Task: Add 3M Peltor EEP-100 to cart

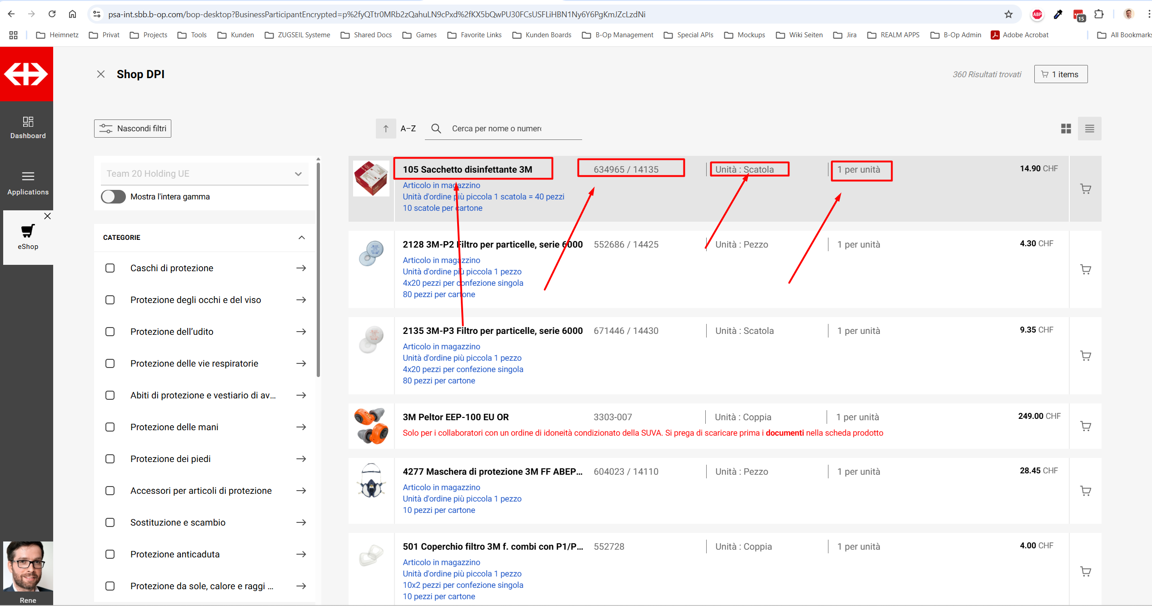Action: [1085, 426]
